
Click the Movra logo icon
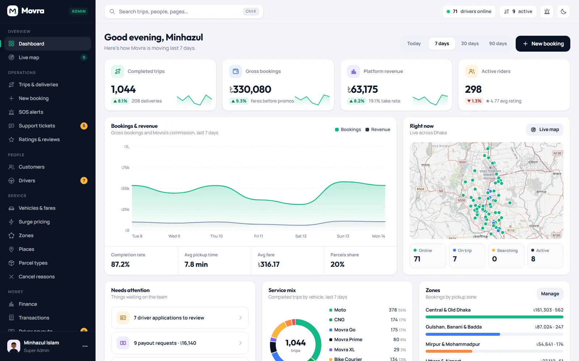[13, 11]
